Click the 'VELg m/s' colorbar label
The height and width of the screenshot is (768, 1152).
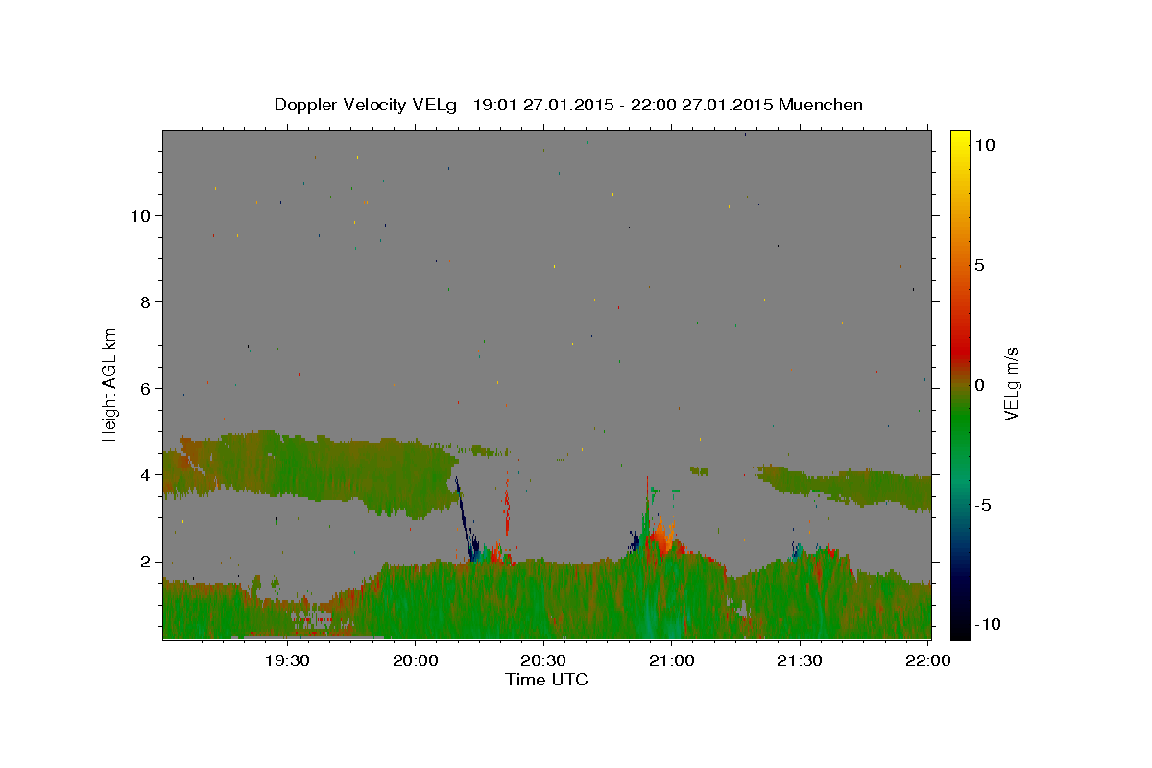tap(1011, 384)
